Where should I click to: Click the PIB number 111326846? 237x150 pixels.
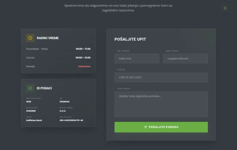[x=65, y=102]
